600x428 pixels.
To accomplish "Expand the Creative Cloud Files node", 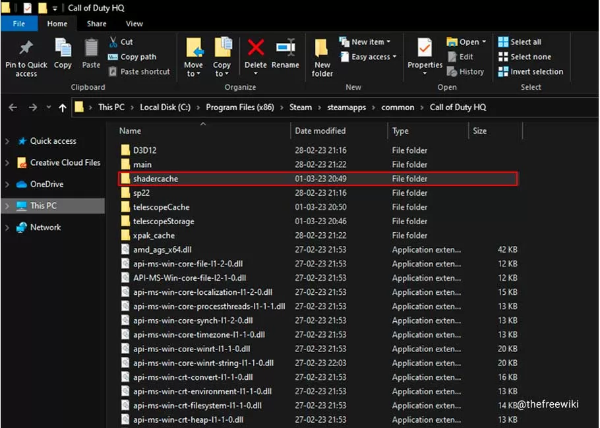I will tap(7, 163).
